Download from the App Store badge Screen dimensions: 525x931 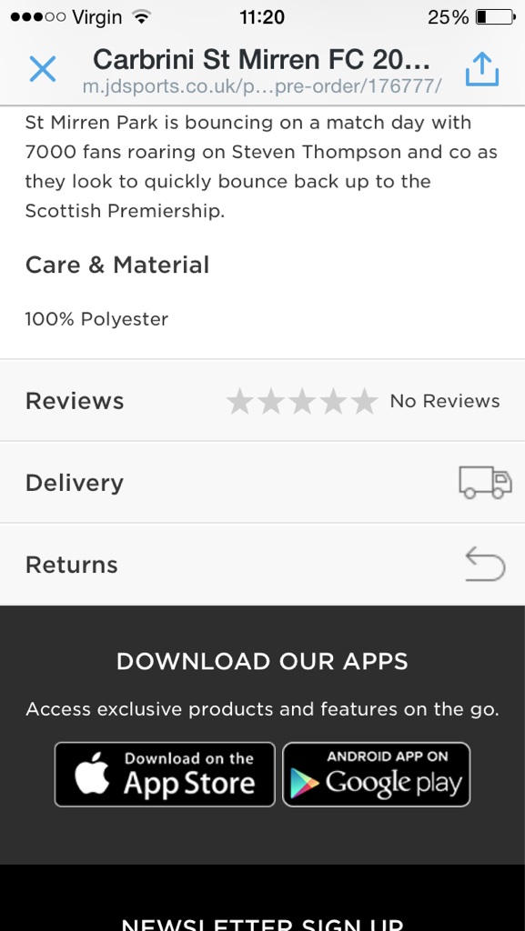point(165,775)
